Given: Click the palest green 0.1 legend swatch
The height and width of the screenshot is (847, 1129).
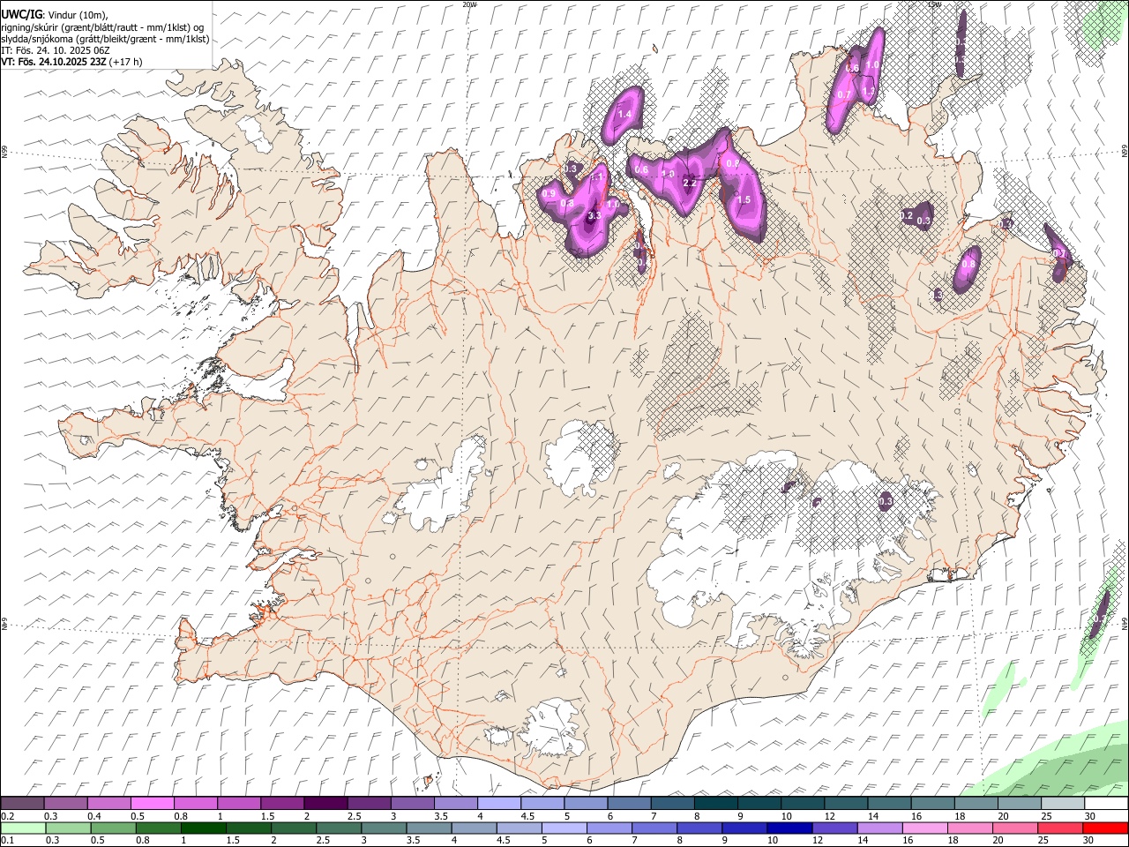Looking at the screenshot, I should (23, 828).
